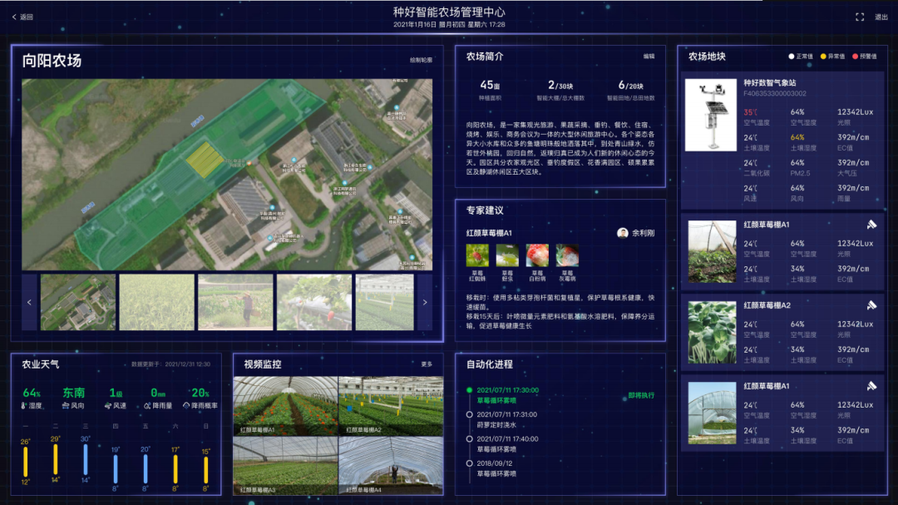
Task: Click the humidity thermometer icon by 湿度
Action: [23, 406]
